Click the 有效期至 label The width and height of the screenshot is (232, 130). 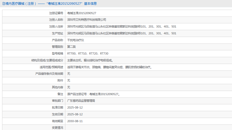[x=57, y=121]
